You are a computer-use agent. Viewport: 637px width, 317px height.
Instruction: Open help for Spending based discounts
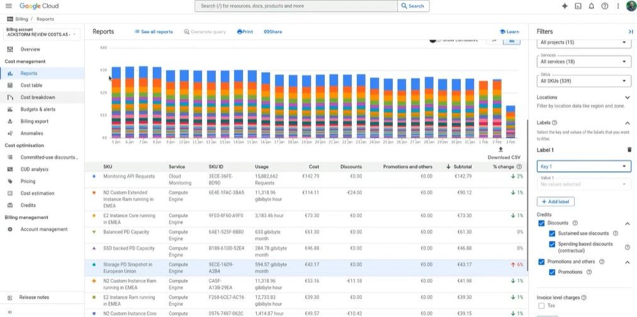[628, 247]
